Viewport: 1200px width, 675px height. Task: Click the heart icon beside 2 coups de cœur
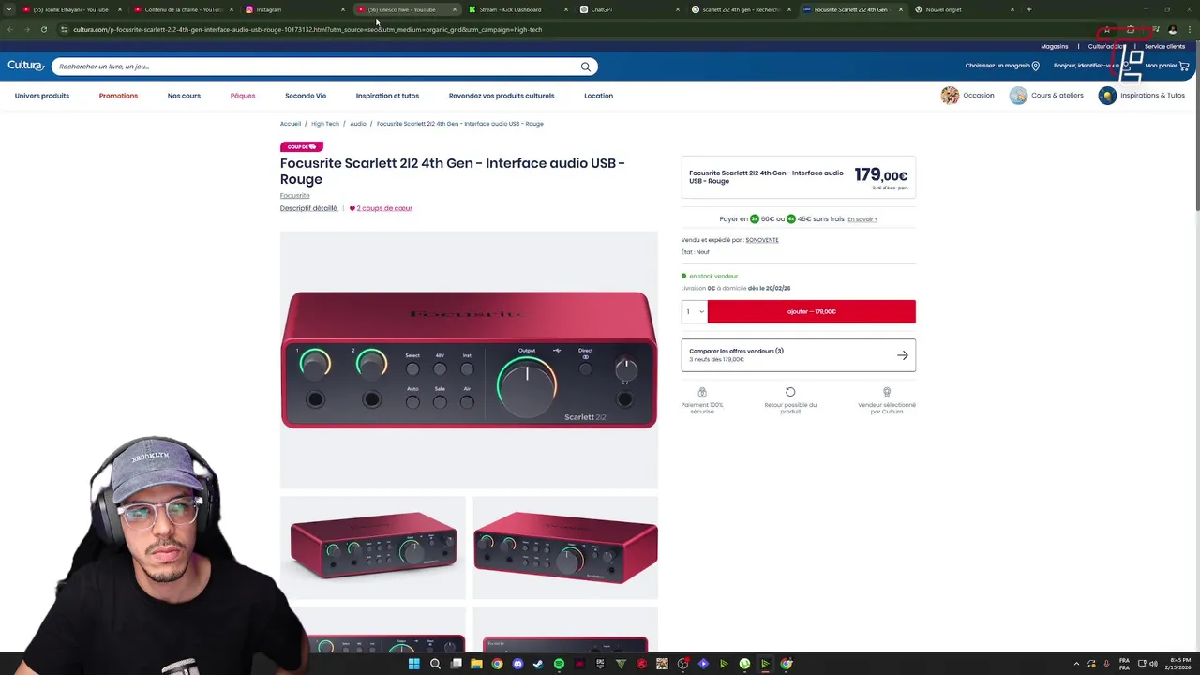(x=352, y=208)
